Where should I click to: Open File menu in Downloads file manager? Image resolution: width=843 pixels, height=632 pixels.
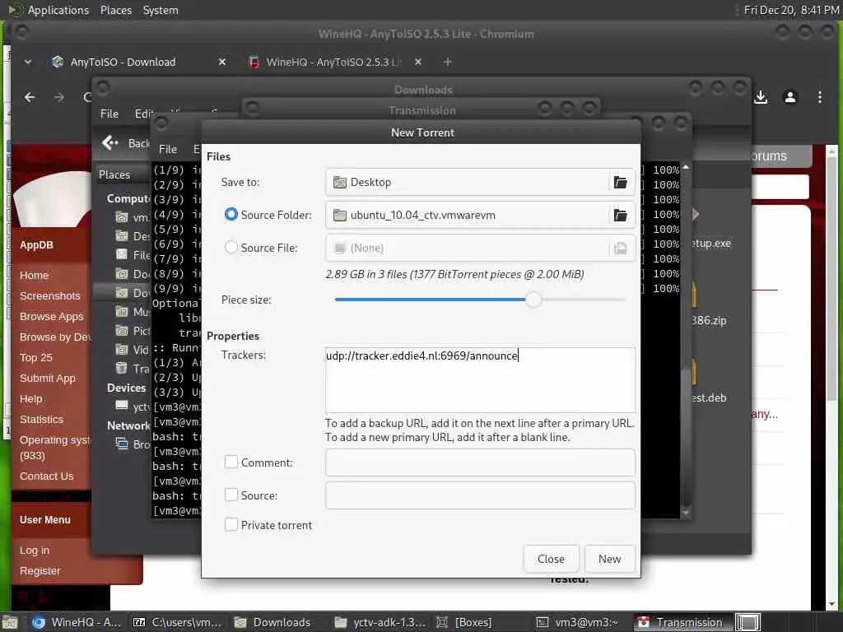point(109,114)
